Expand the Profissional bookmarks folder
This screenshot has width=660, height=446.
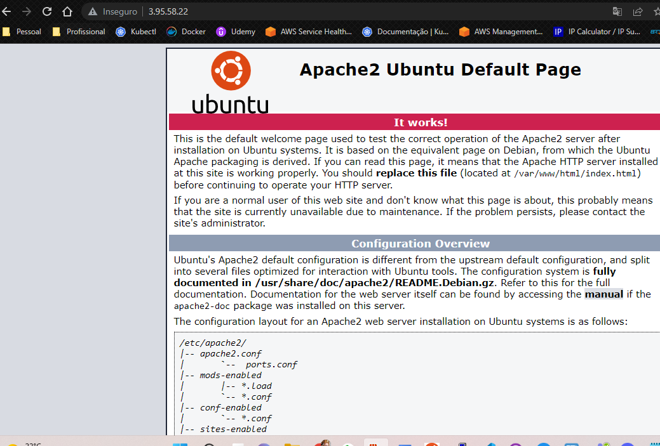click(79, 31)
